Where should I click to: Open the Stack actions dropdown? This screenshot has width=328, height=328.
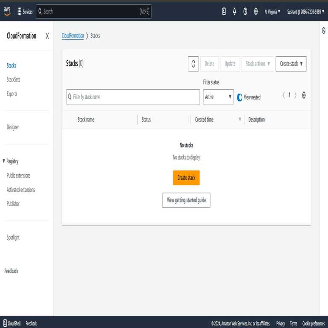(x=258, y=64)
